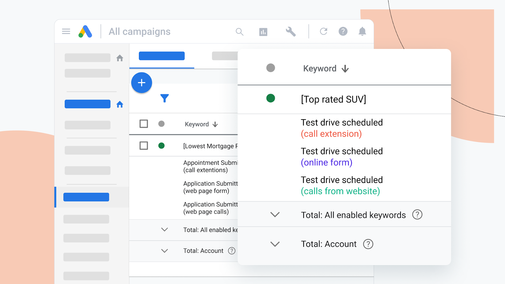Expand the Total: All enabled keywords row
Image resolution: width=505 pixels, height=284 pixels.
275,214
